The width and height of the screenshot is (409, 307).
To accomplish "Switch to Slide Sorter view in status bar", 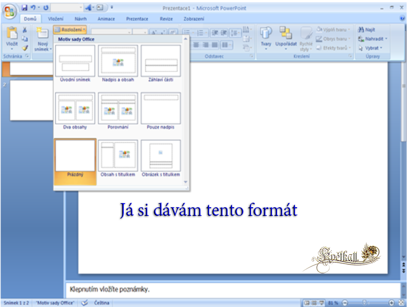I will point(314,303).
